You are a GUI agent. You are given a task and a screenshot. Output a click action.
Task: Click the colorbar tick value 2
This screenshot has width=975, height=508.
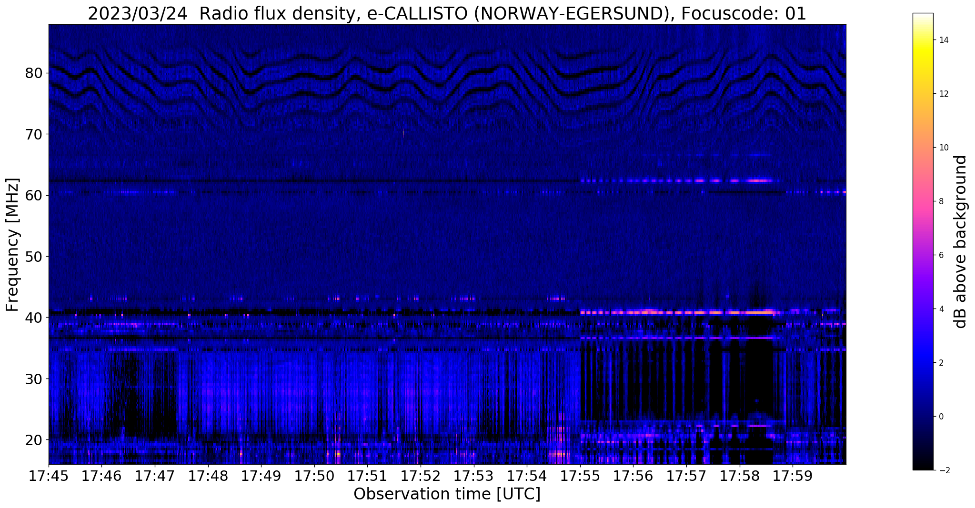point(941,363)
